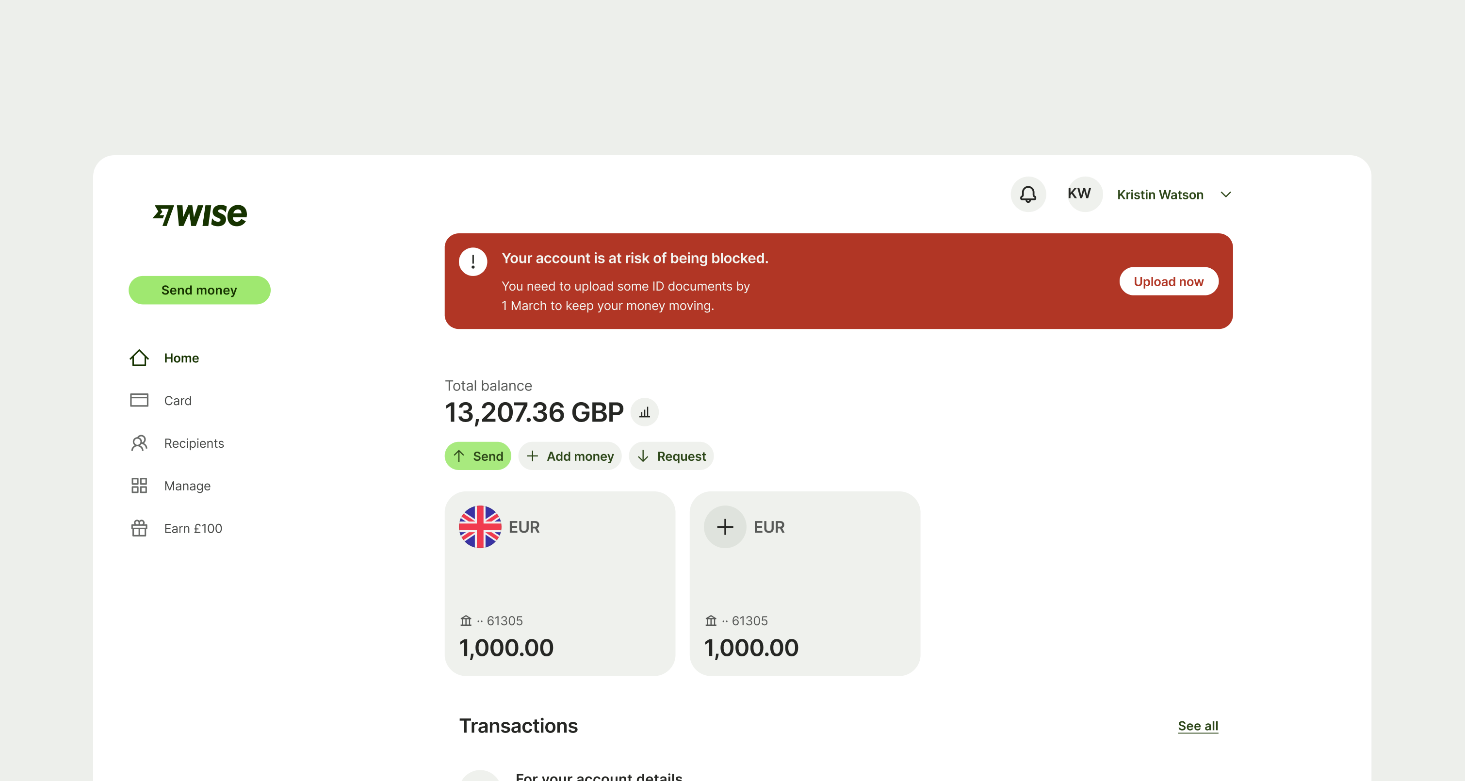Click the Add money button
The width and height of the screenshot is (1465, 781).
570,456
